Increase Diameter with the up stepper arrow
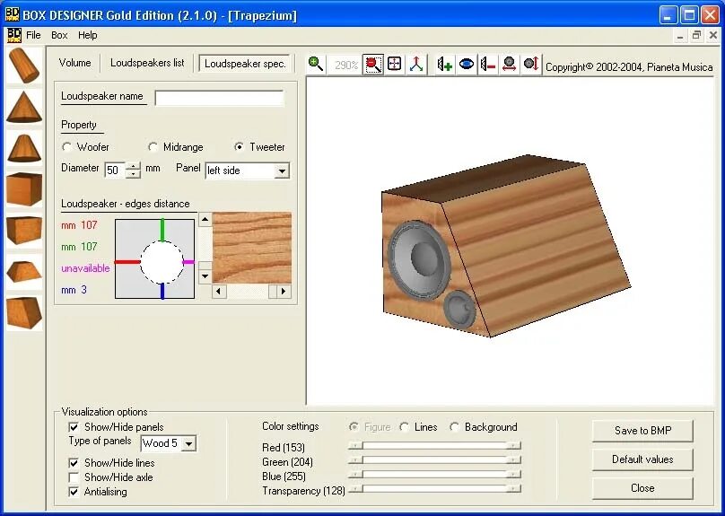 [133, 166]
